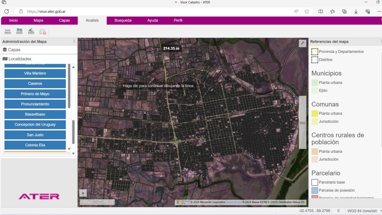Go to Concepcion del Uruguay locality
This screenshot has height=215, width=382.
35,124
